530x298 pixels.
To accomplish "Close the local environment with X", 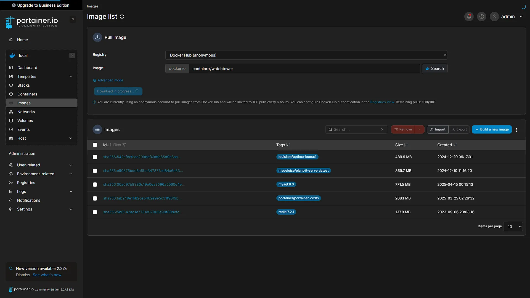I will click(x=72, y=55).
